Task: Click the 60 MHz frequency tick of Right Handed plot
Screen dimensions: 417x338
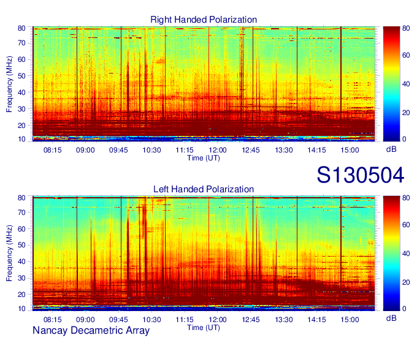Action: click(21, 59)
